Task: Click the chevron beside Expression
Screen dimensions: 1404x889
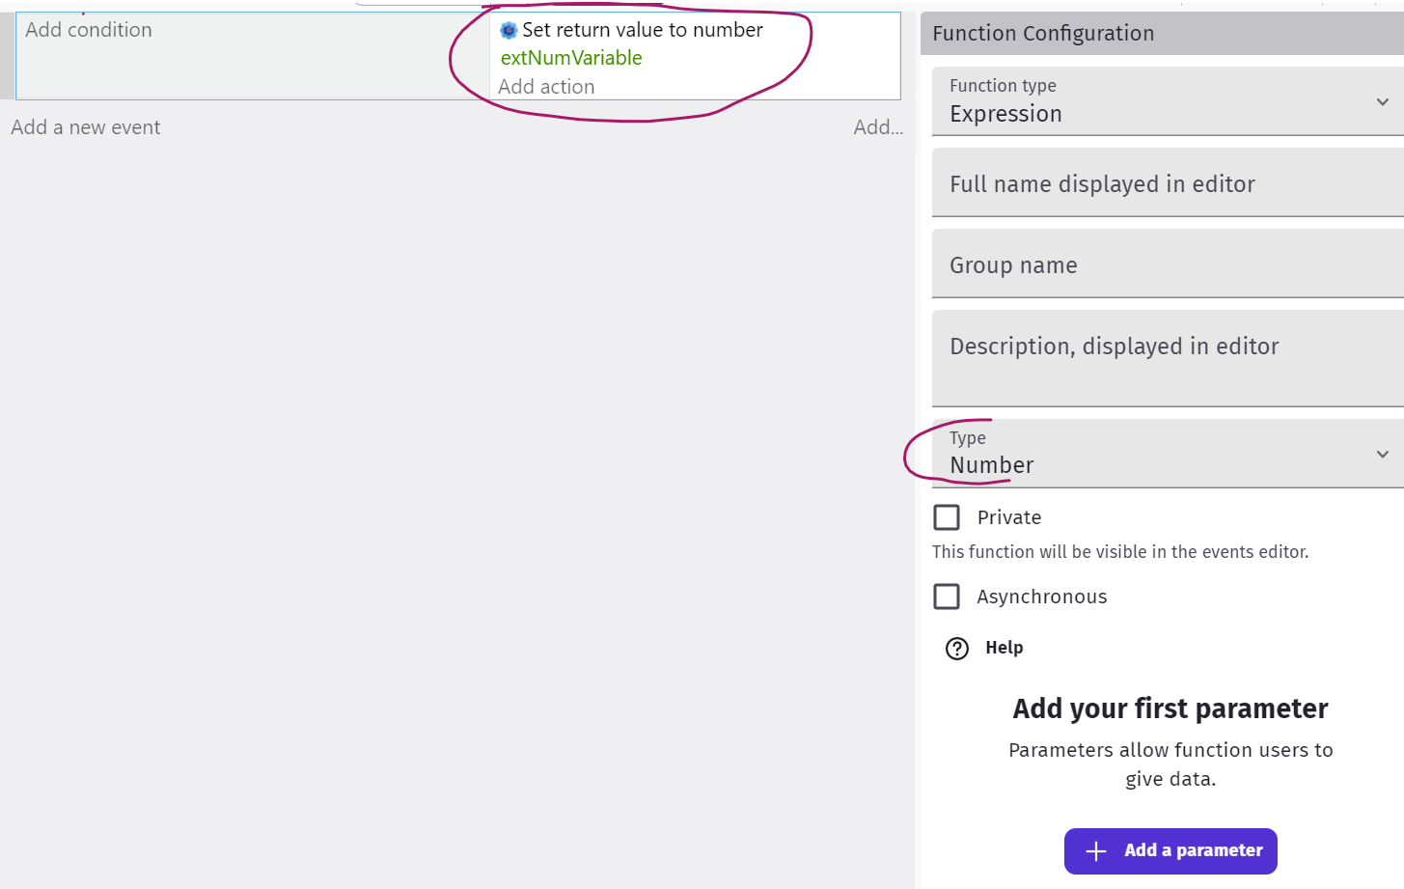Action: click(1384, 100)
